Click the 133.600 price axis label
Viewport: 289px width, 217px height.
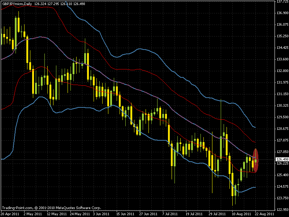point(282,59)
